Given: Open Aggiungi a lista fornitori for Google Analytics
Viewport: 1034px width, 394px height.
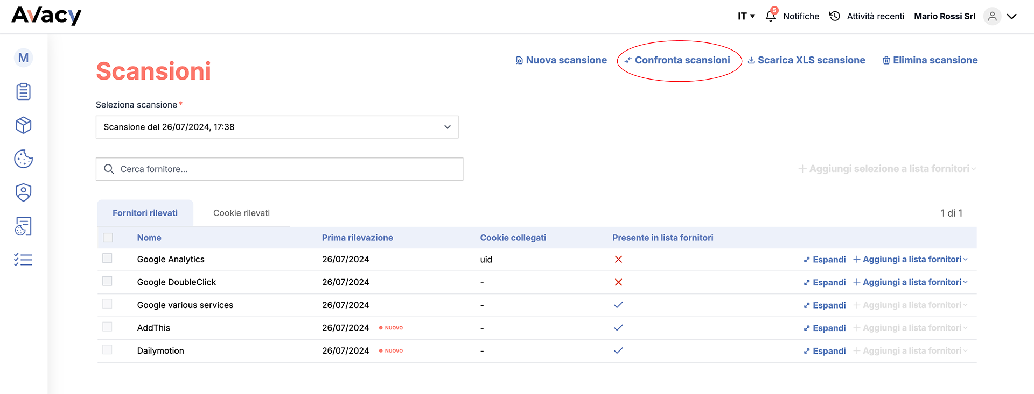Looking at the screenshot, I should tap(910, 259).
